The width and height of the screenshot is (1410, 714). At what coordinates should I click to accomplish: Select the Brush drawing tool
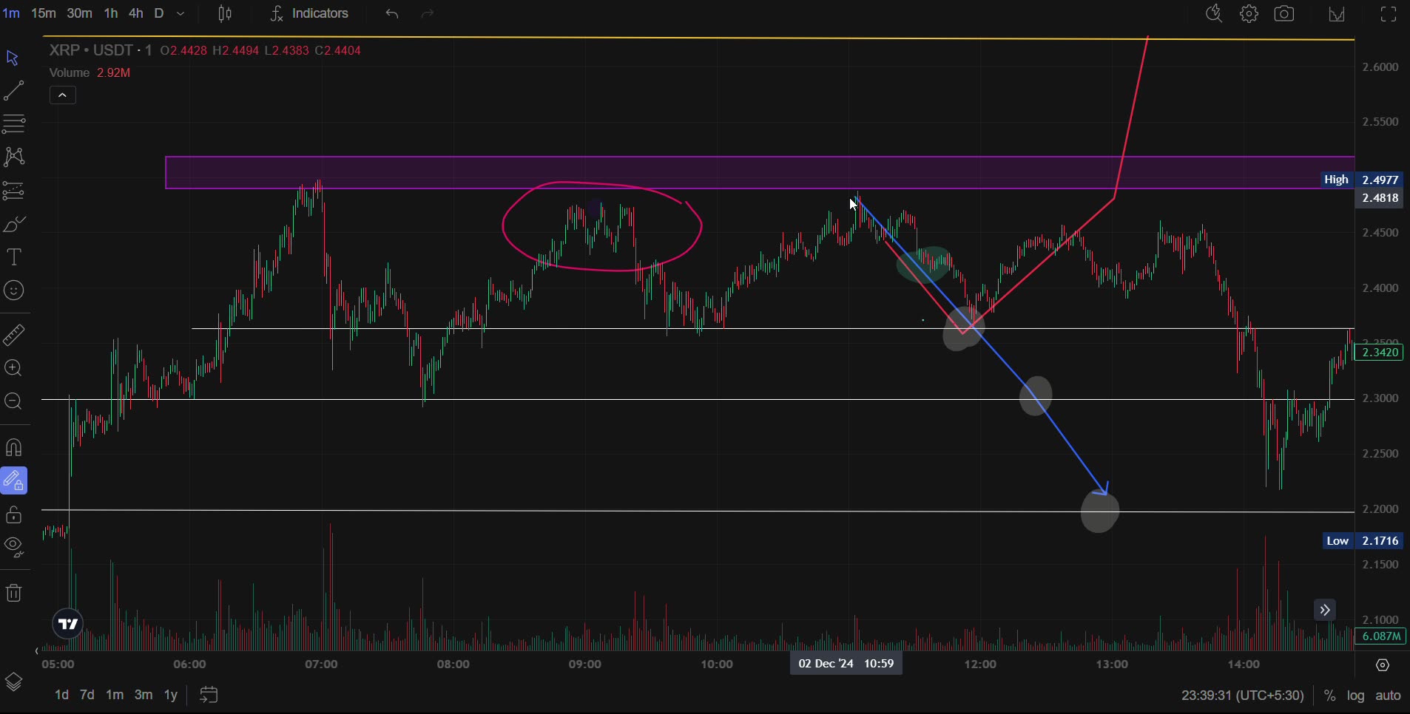pyautogui.click(x=13, y=224)
